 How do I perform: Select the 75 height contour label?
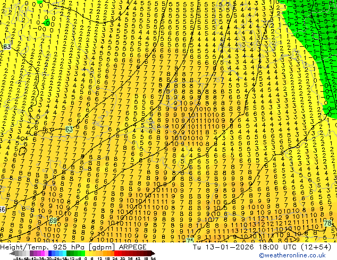[190, 240]
